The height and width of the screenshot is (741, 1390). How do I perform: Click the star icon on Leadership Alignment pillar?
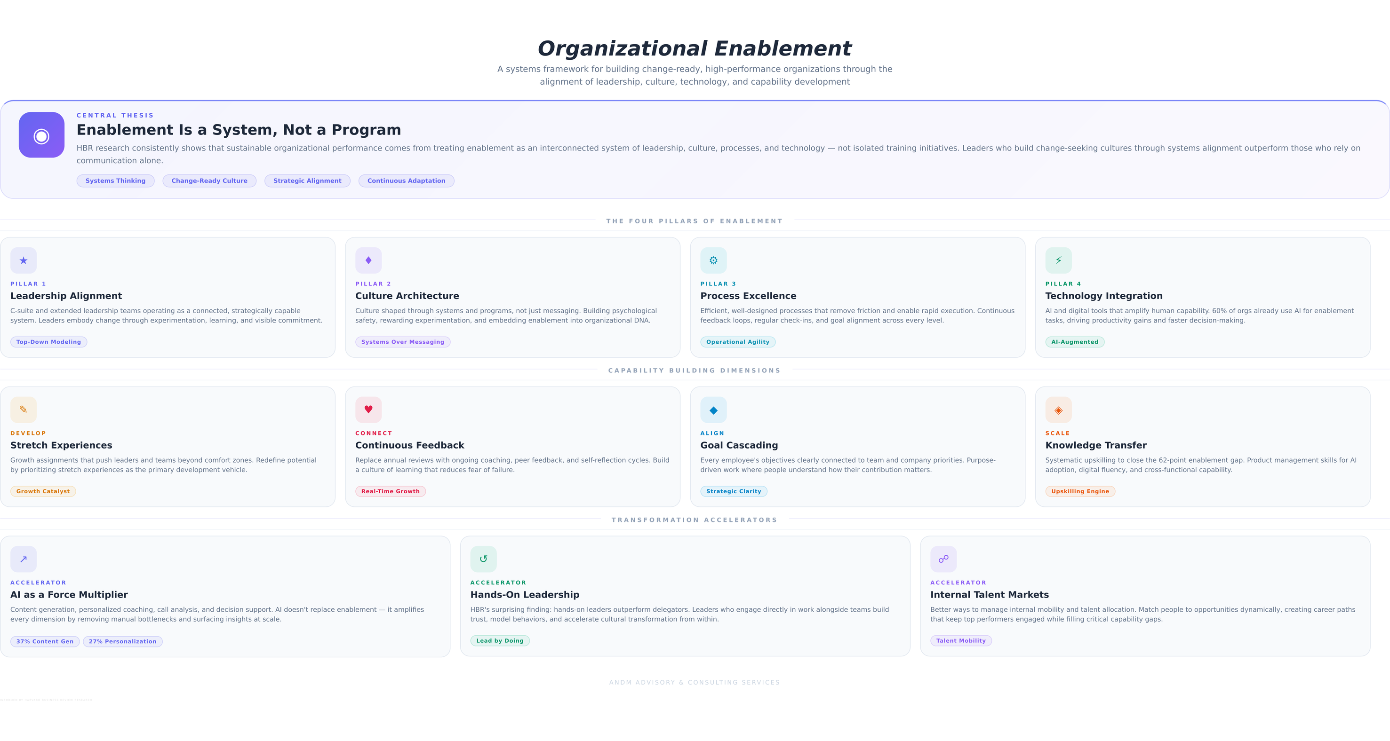pyautogui.click(x=24, y=260)
